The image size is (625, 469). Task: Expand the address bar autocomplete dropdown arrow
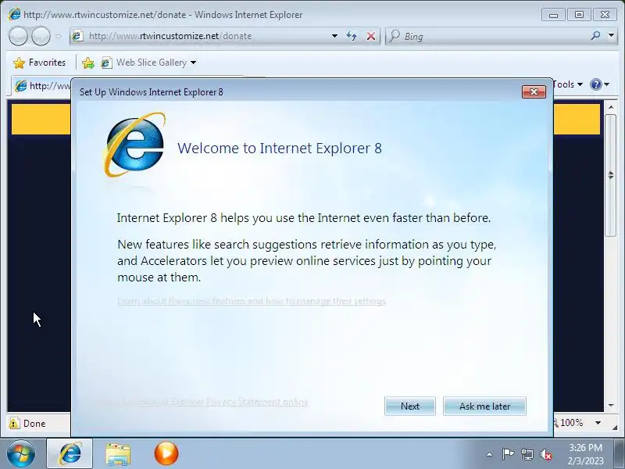click(334, 36)
